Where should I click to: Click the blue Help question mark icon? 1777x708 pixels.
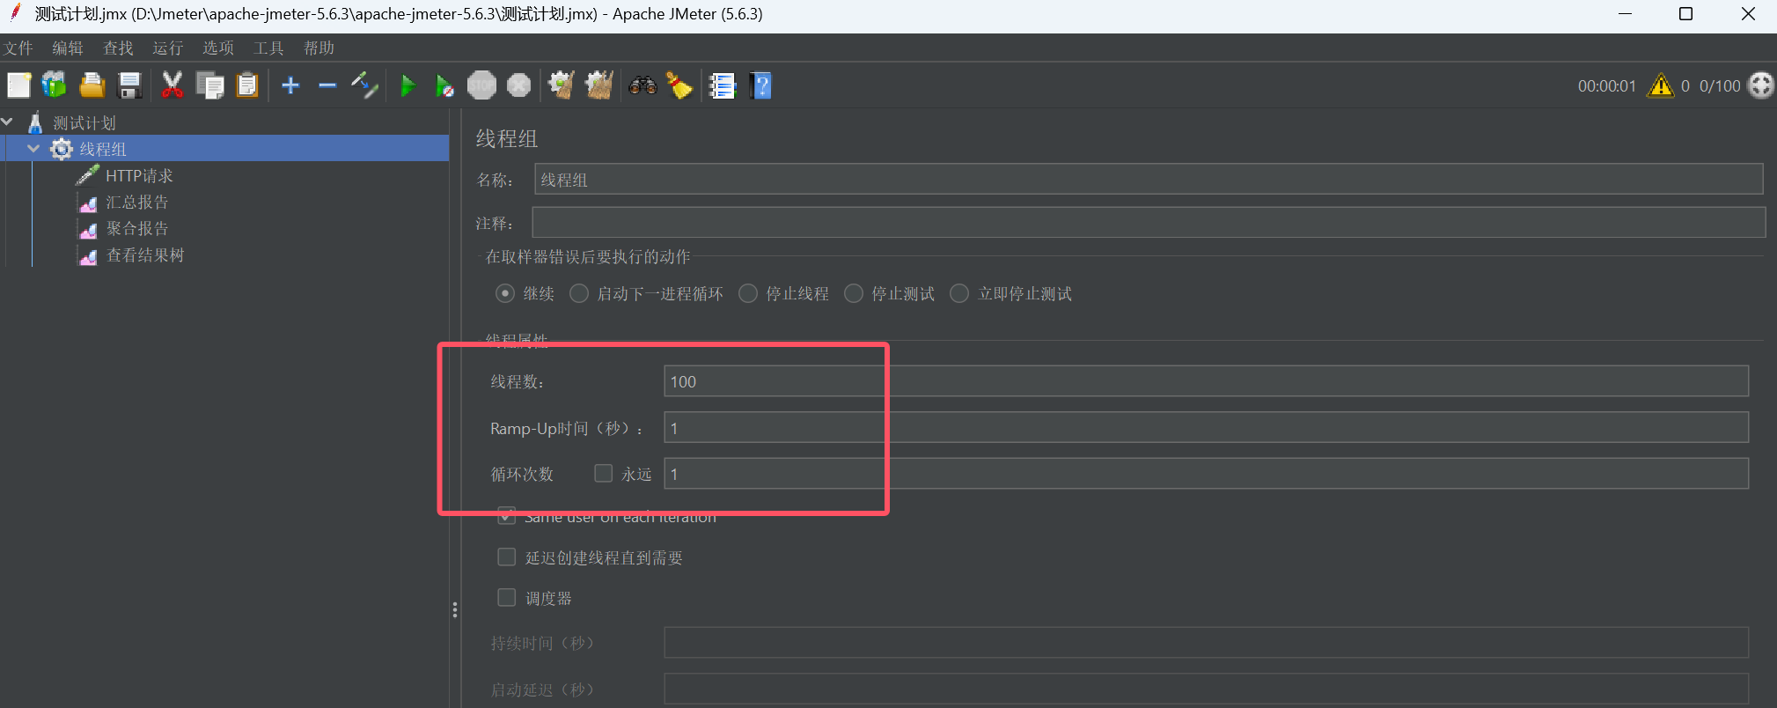point(761,85)
